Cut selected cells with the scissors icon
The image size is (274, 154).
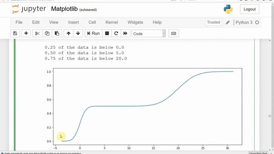pos(37,33)
